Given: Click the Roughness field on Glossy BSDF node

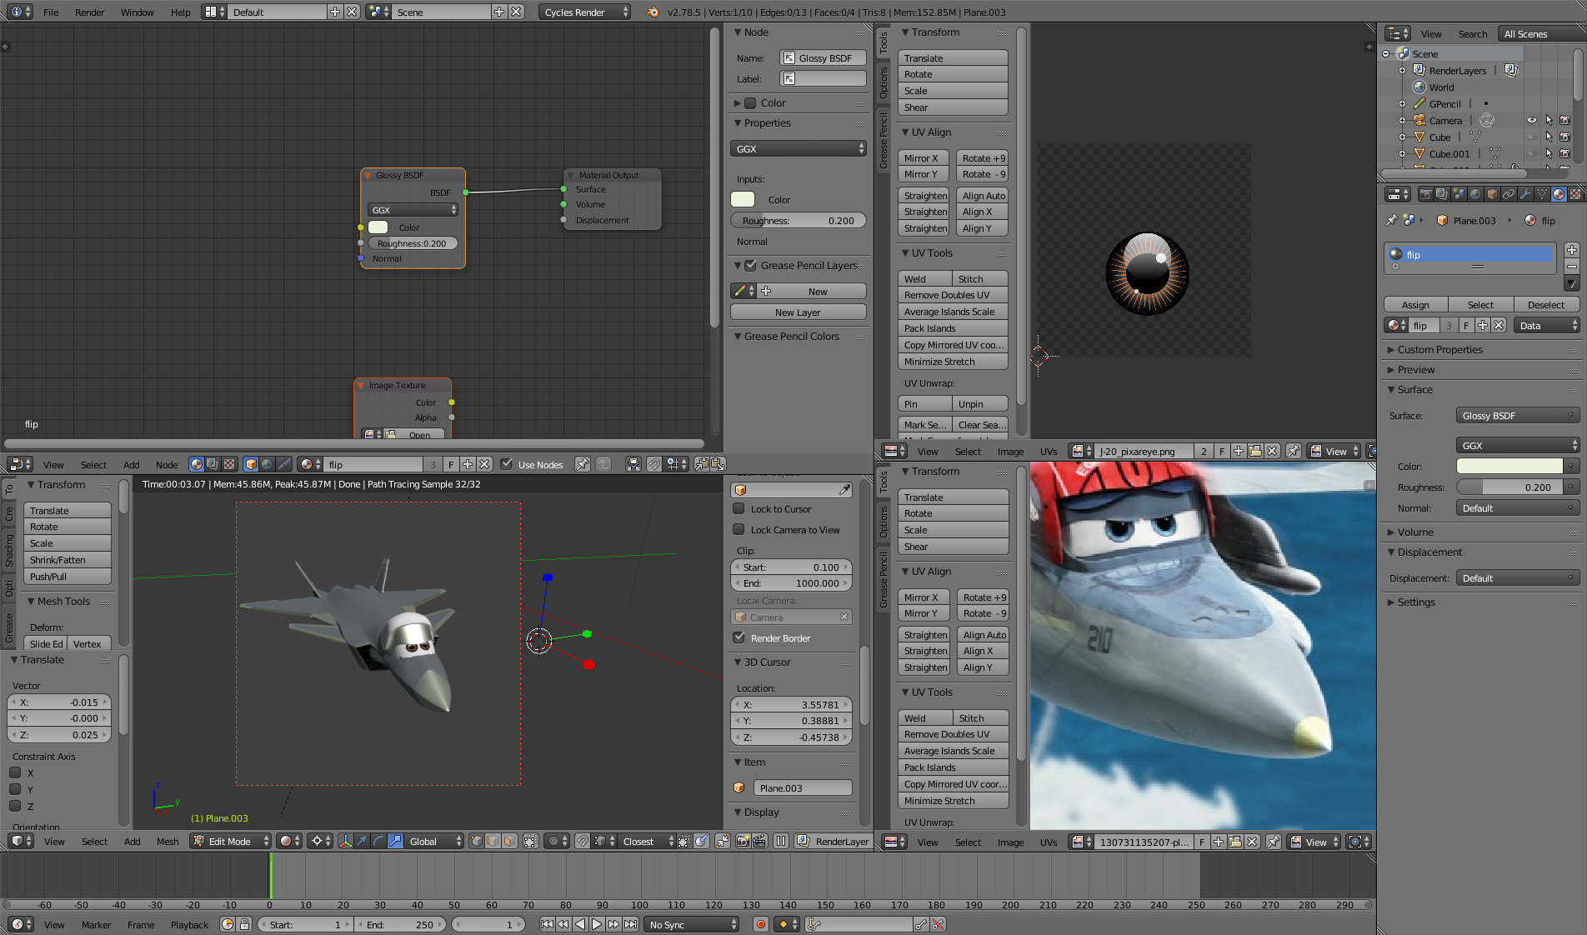Looking at the screenshot, I should click(413, 243).
